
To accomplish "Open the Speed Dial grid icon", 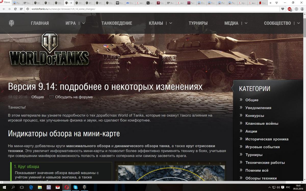I will pos(21,9).
